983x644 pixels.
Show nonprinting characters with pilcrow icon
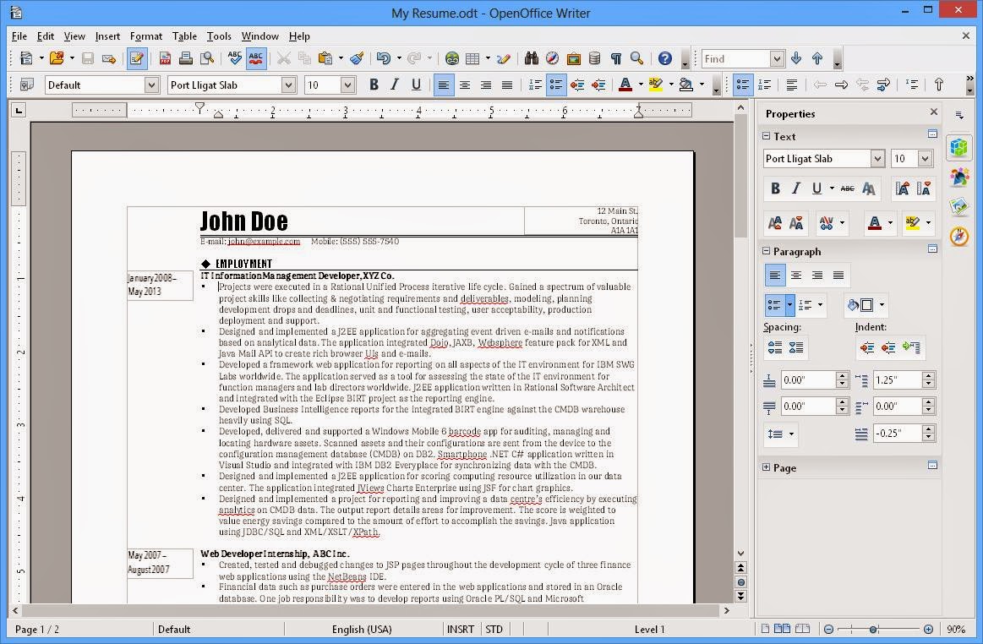coord(617,58)
